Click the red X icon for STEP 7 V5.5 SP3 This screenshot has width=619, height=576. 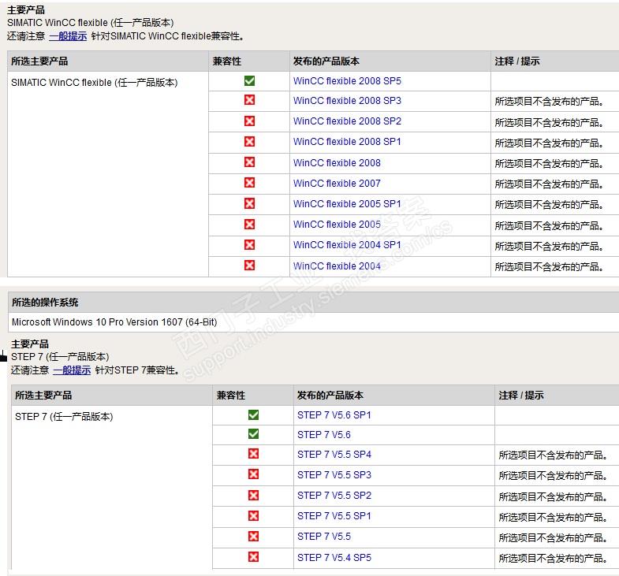253,474
